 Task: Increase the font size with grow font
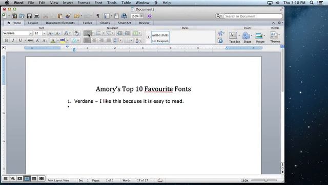click(x=50, y=33)
